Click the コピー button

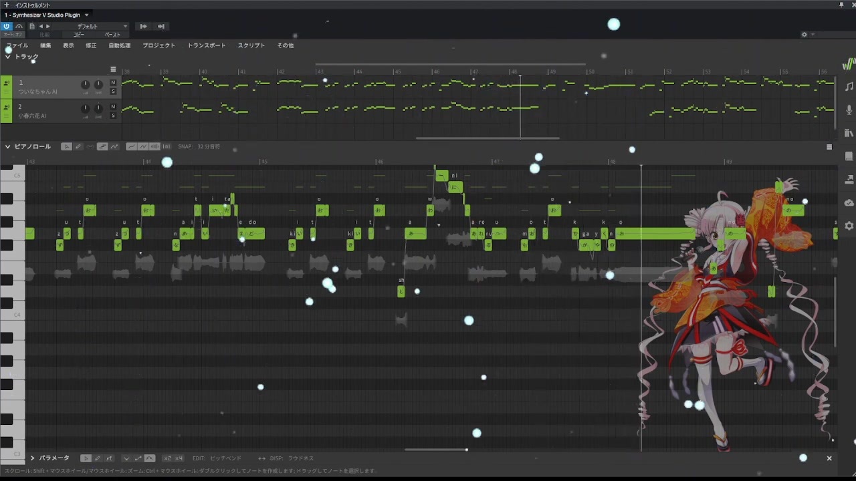pos(79,35)
